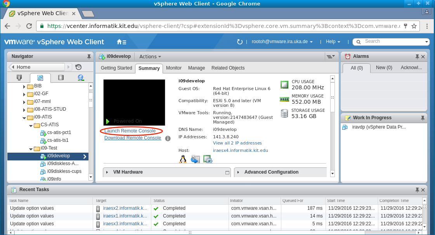Expand the i02-GF folder
The image size is (435, 235).
coord(24,94)
